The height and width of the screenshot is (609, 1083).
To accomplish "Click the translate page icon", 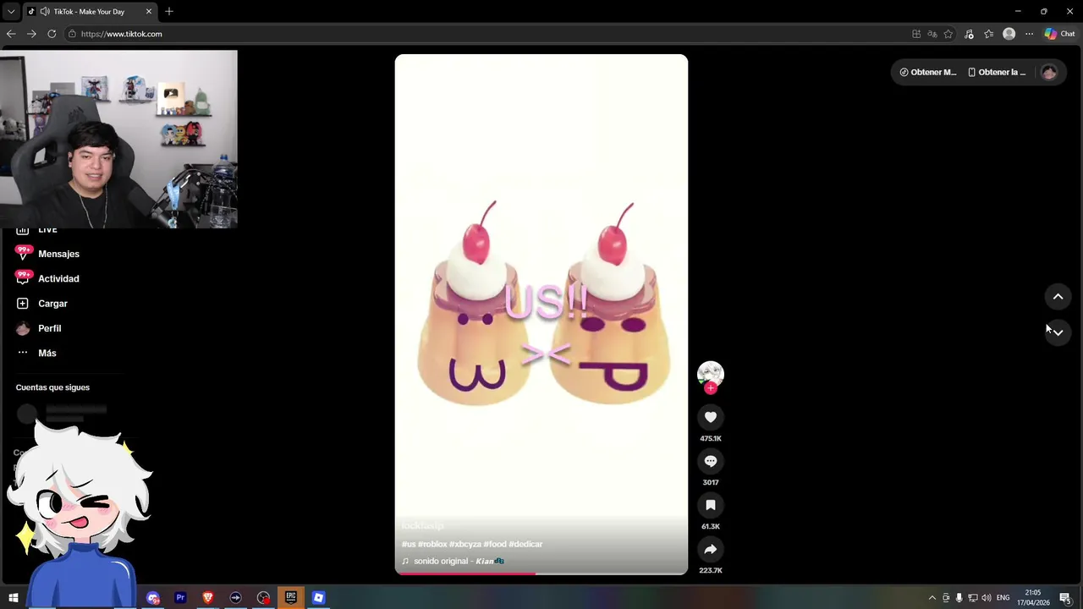I will [x=932, y=34].
